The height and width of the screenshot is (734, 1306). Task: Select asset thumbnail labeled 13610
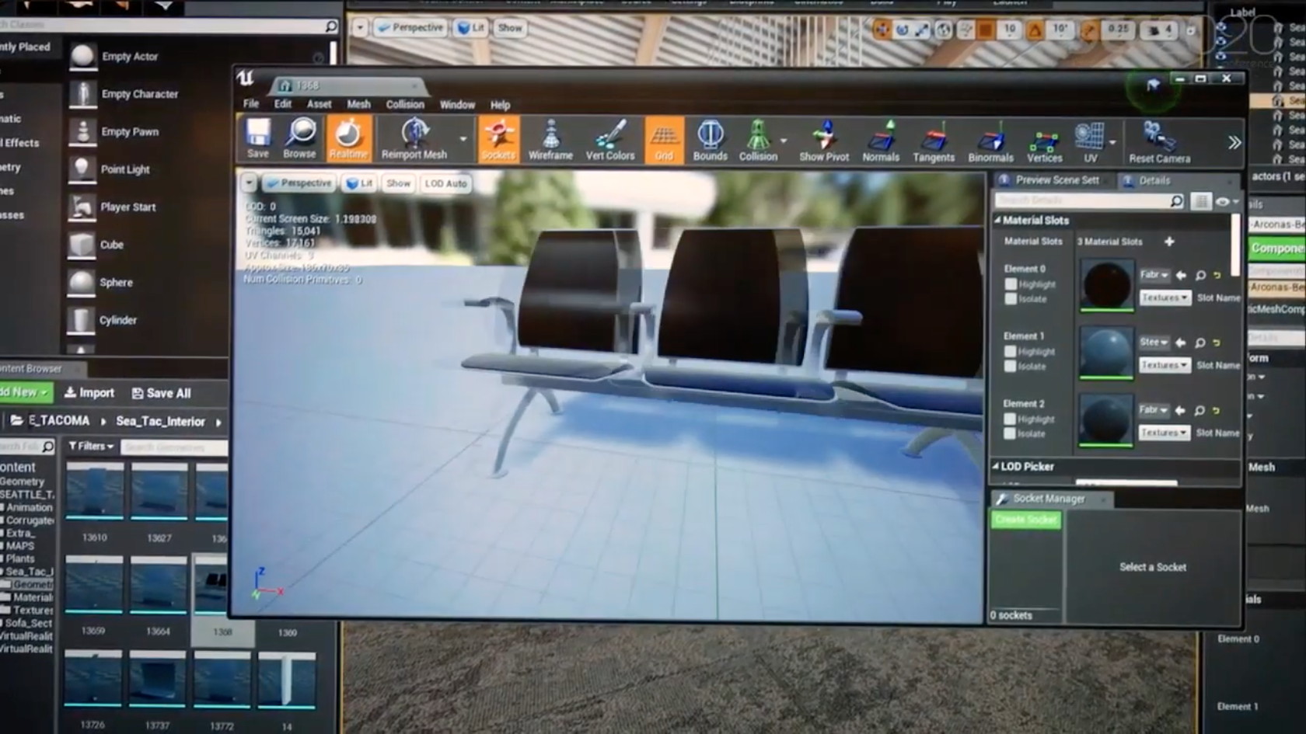[x=95, y=491]
